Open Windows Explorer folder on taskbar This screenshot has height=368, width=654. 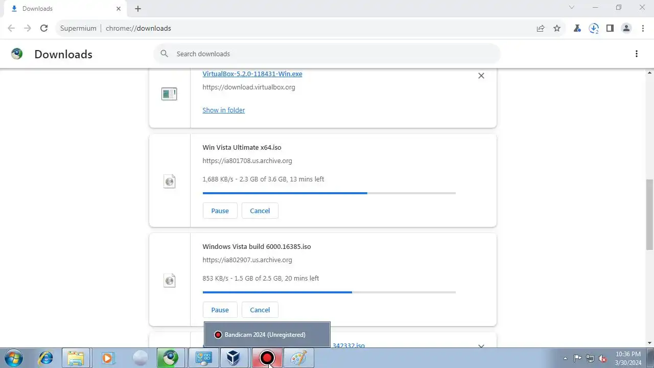pos(76,358)
